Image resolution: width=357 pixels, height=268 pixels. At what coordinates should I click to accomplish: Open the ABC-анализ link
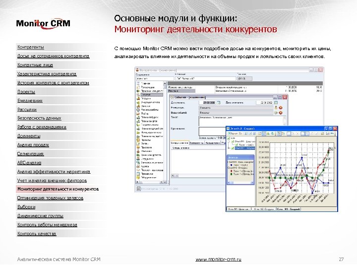pos(29,163)
